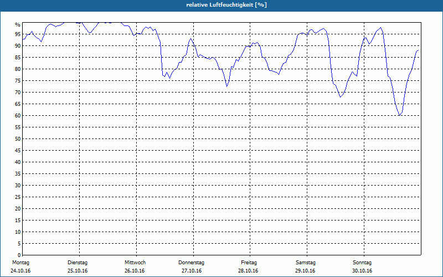
Task: Click the date '25.10.16'
Action: click(78, 271)
